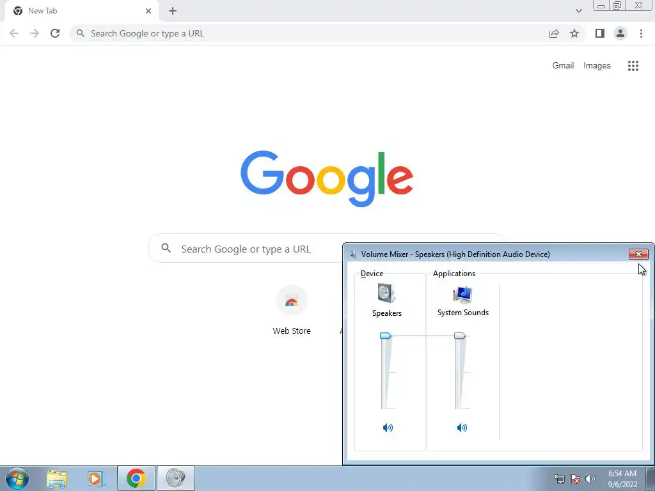Open the clock showing 6:54 AM

pos(622,479)
